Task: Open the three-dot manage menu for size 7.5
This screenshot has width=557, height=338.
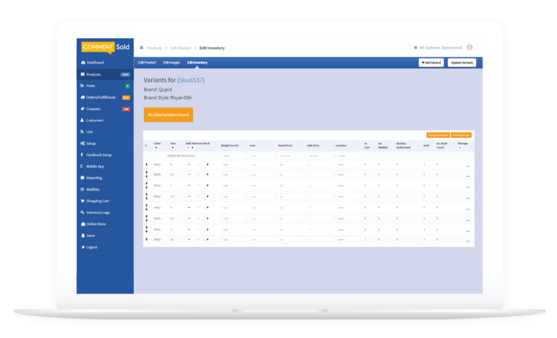Action: point(468,198)
